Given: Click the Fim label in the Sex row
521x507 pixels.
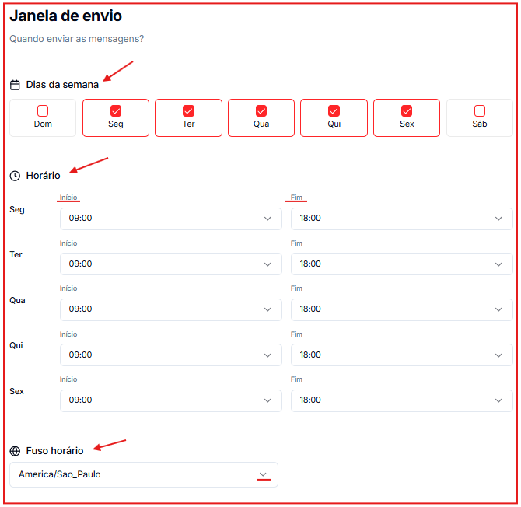Looking at the screenshot, I should (x=296, y=379).
